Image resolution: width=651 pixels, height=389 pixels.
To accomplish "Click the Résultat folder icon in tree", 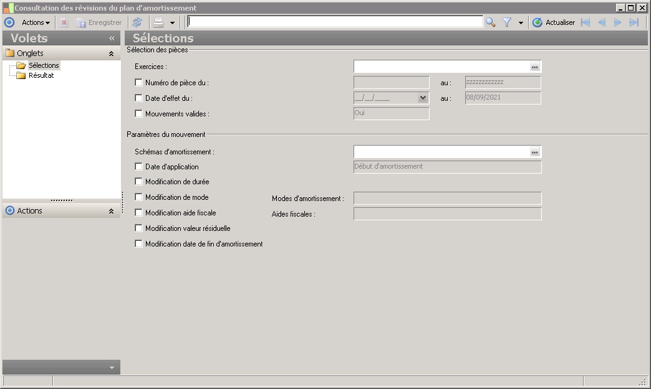I will point(21,75).
